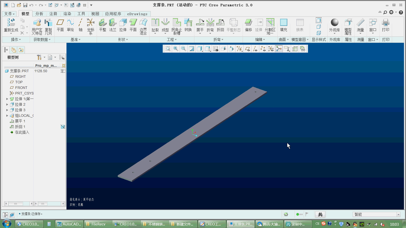Click the 在此插入 marker in model tree

pyautogui.click(x=20, y=132)
